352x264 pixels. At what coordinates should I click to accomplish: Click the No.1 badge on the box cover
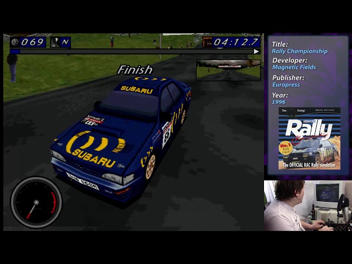[x=285, y=148]
